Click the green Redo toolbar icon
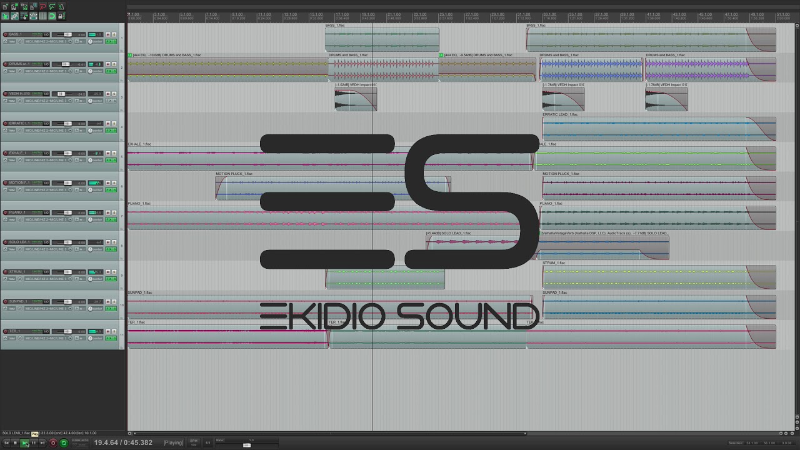The width and height of the screenshot is (800, 450). pos(52,7)
